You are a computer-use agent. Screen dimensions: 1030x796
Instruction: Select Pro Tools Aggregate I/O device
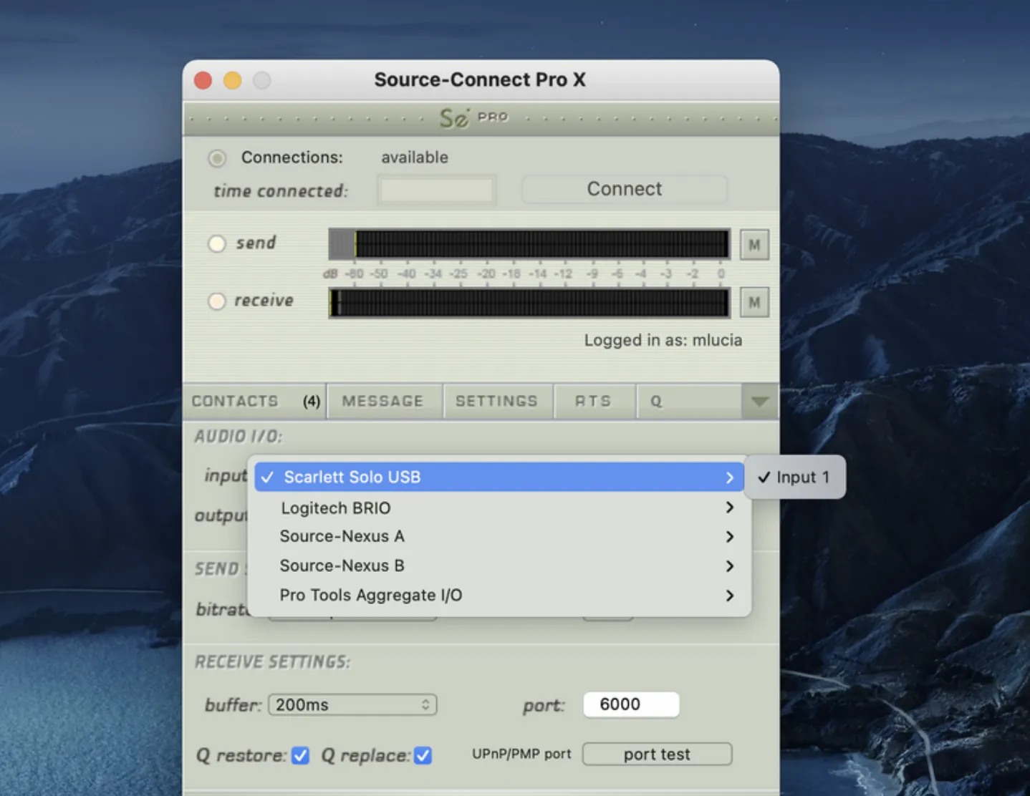(499, 596)
